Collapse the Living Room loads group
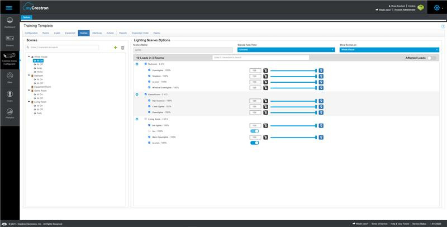447x227 pixels. point(137,119)
